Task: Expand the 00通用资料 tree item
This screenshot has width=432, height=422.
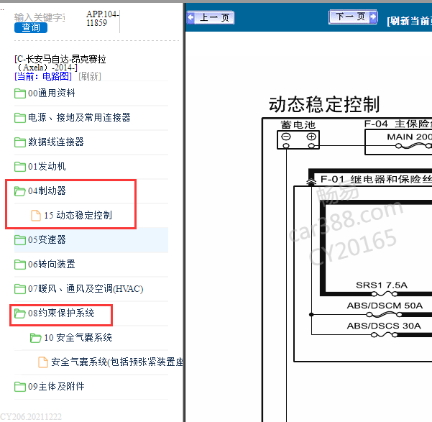Action: click(x=52, y=93)
